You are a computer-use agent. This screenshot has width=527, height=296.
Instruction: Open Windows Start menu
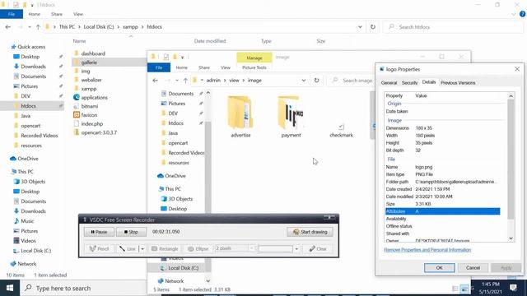click(x=10, y=288)
